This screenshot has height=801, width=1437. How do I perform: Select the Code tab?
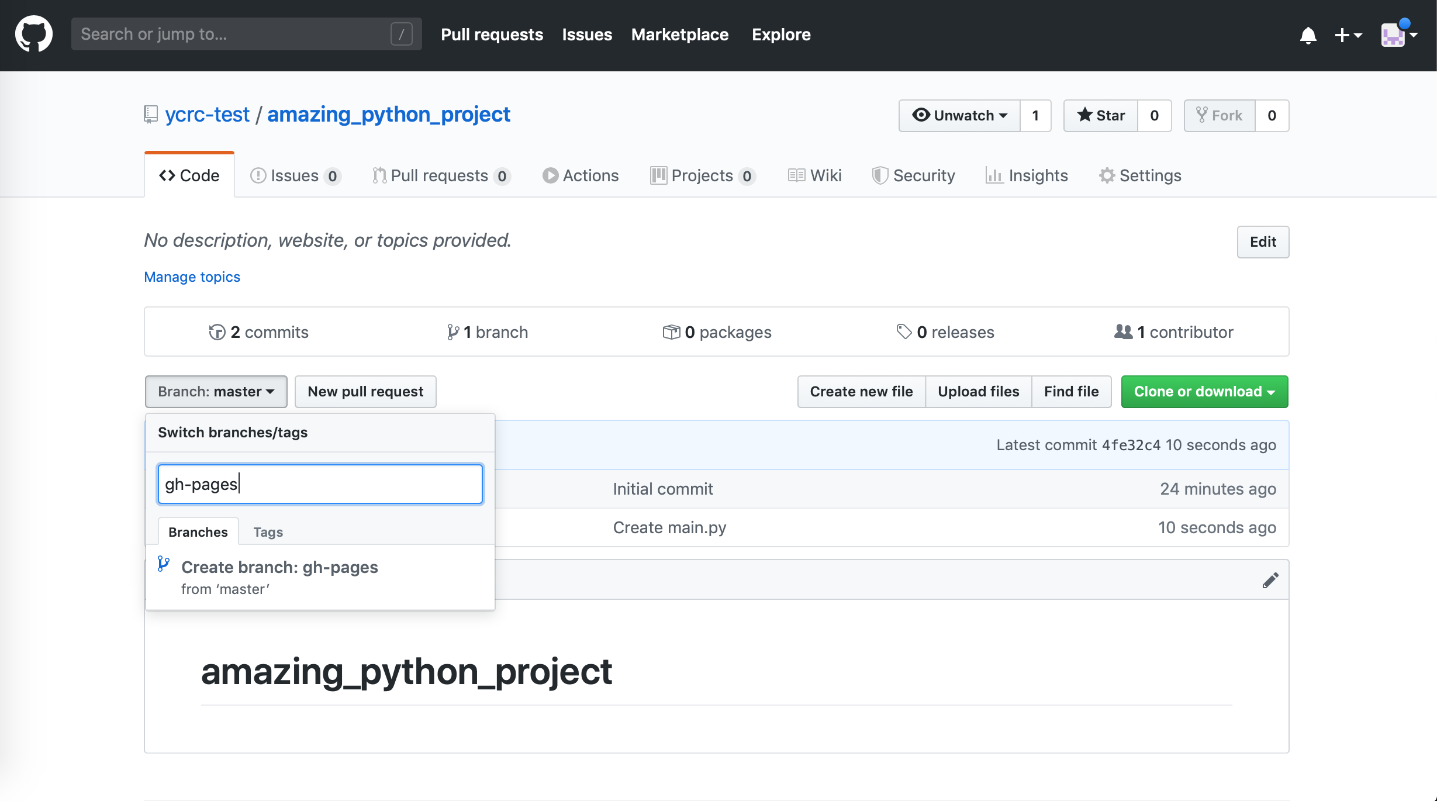pyautogui.click(x=189, y=175)
